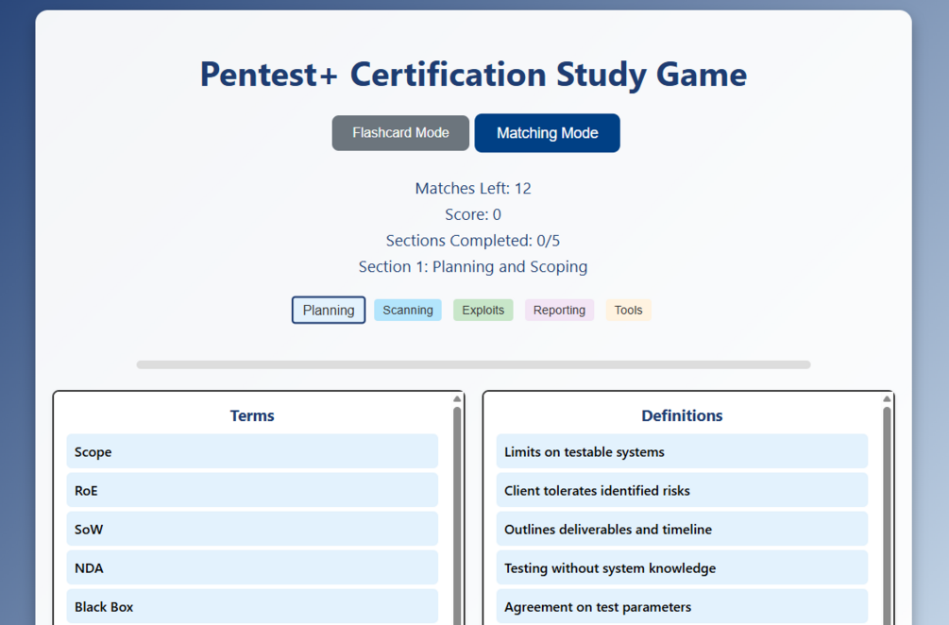
Task: Click 'Section 1: Planning and Scoping' text
Action: 473,266
